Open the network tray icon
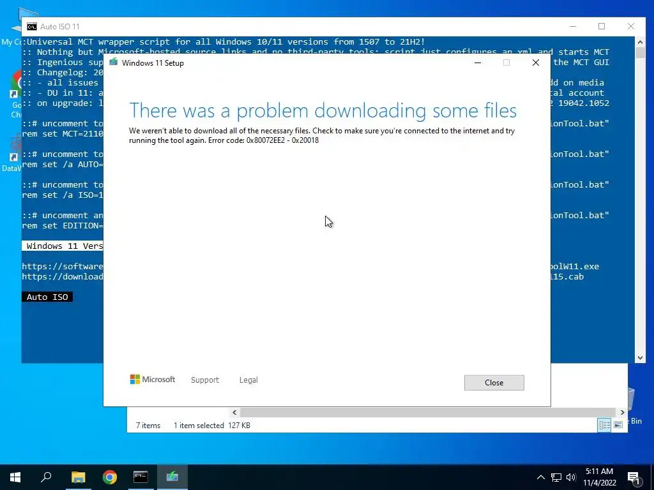The image size is (654, 490). coord(556,477)
